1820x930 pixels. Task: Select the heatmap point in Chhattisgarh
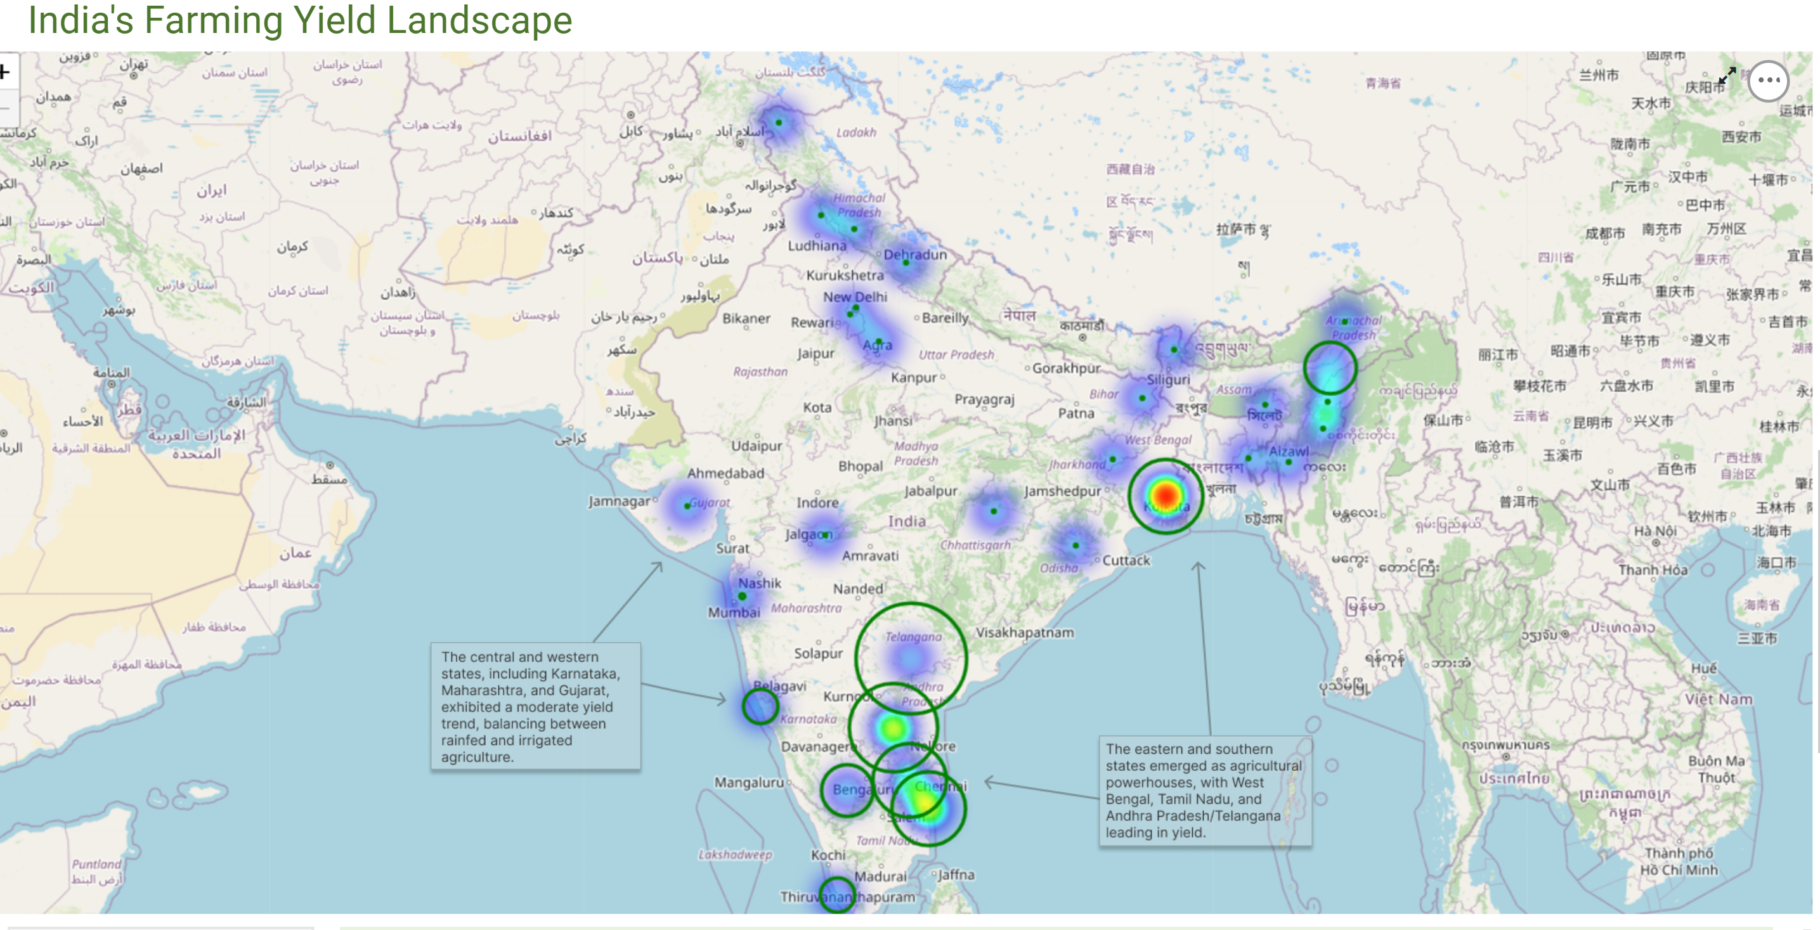(x=993, y=510)
